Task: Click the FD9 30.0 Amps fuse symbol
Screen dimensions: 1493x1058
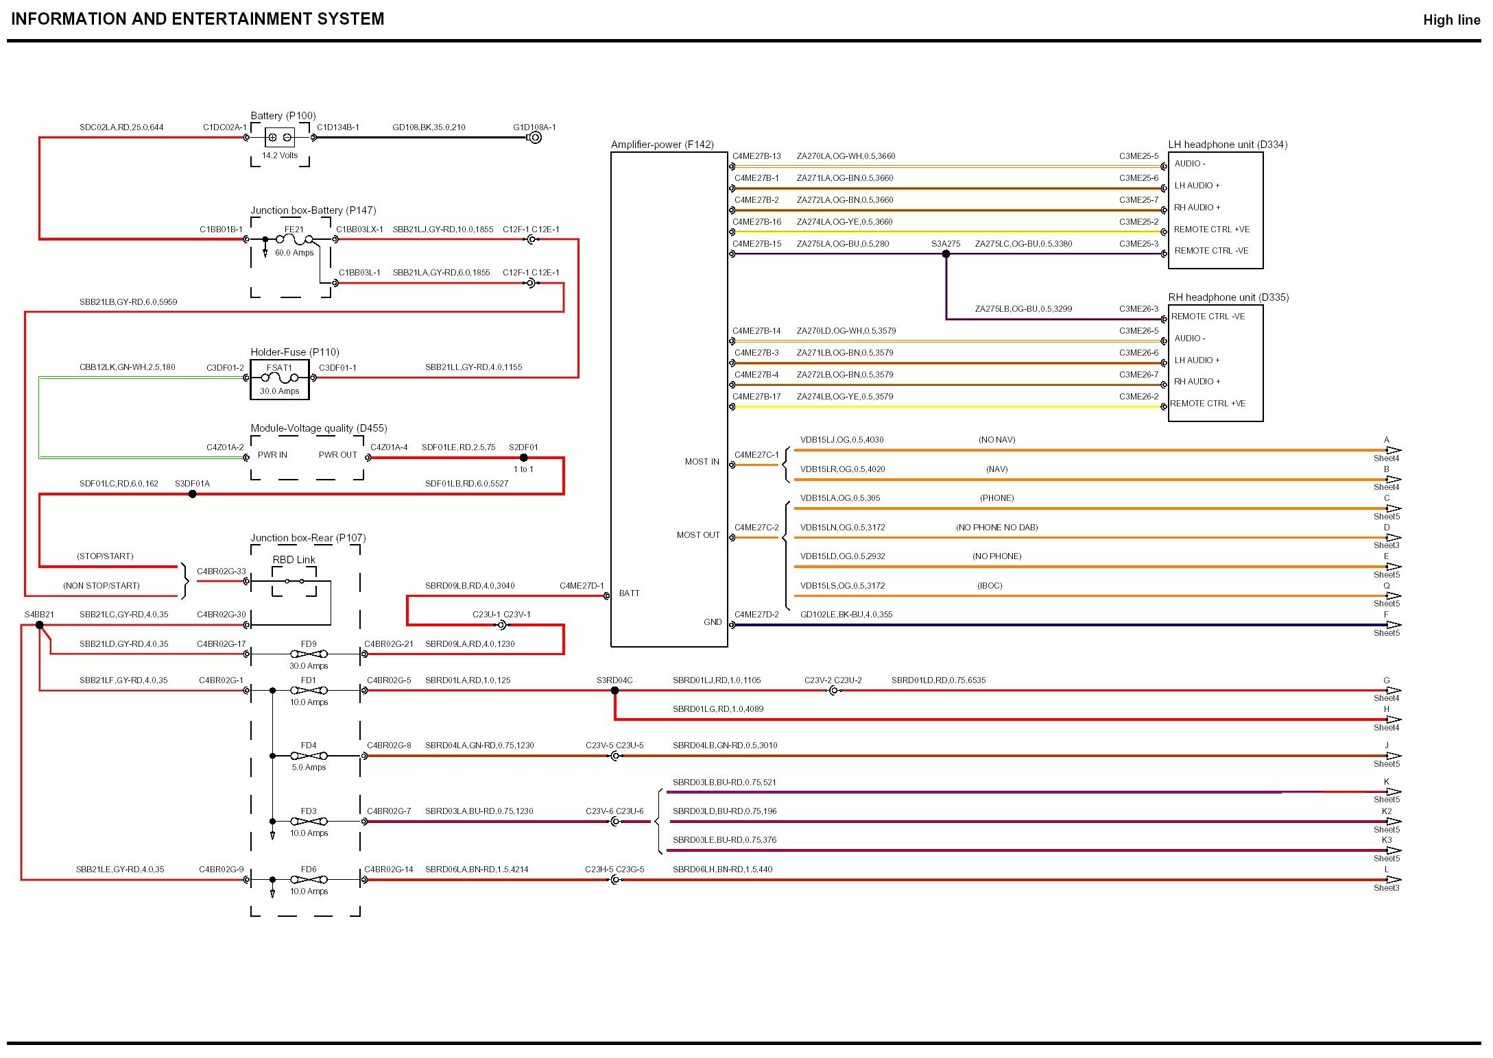Action: [309, 654]
